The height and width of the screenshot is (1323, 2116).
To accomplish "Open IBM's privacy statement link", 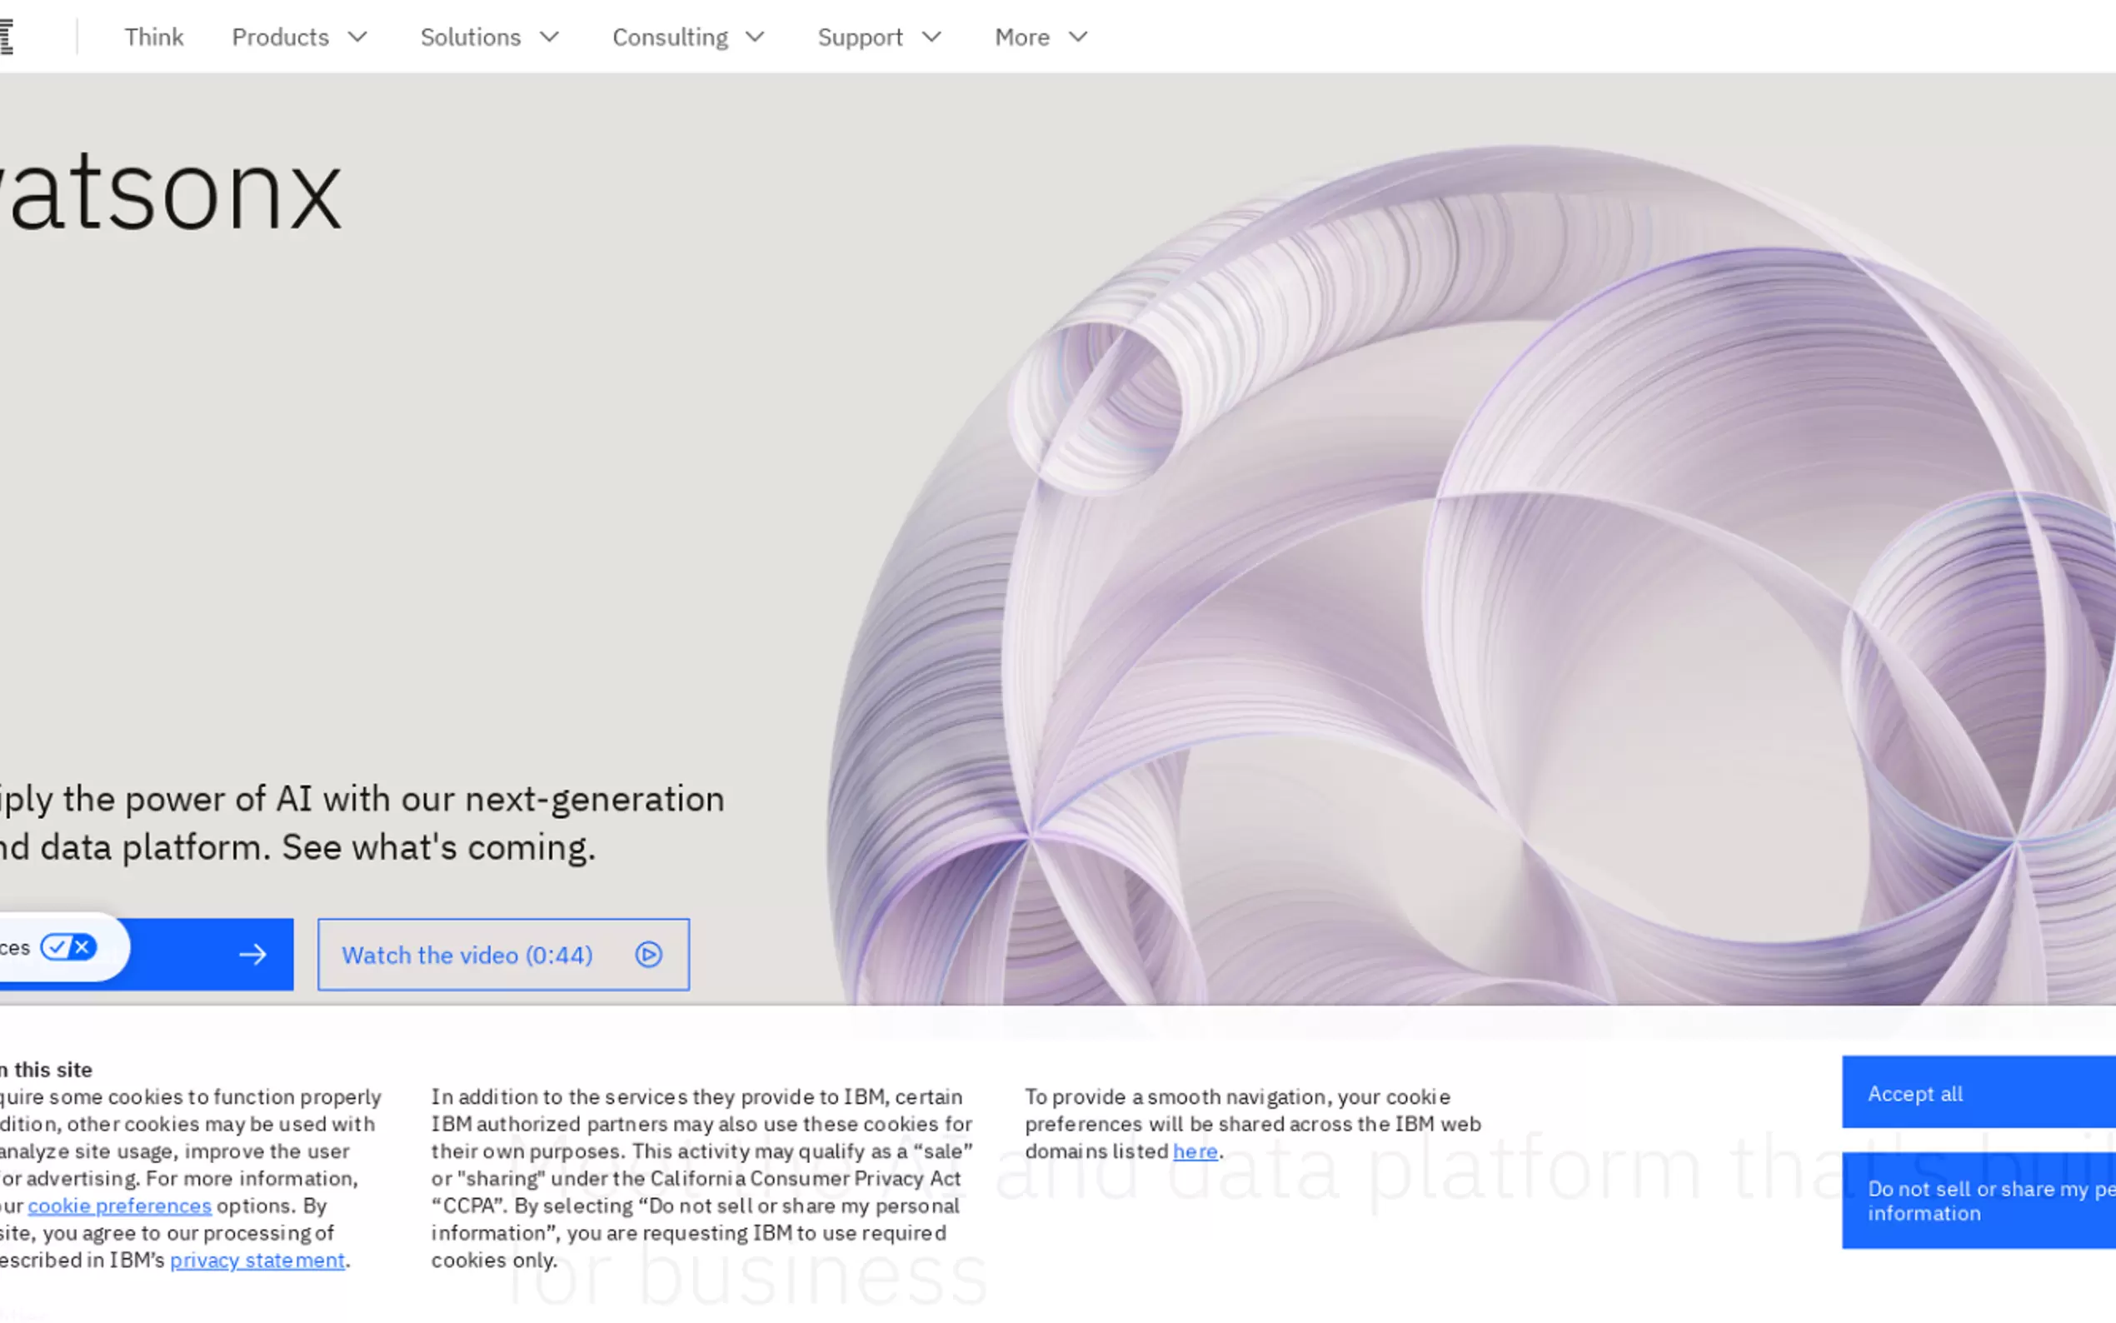I will point(257,1260).
